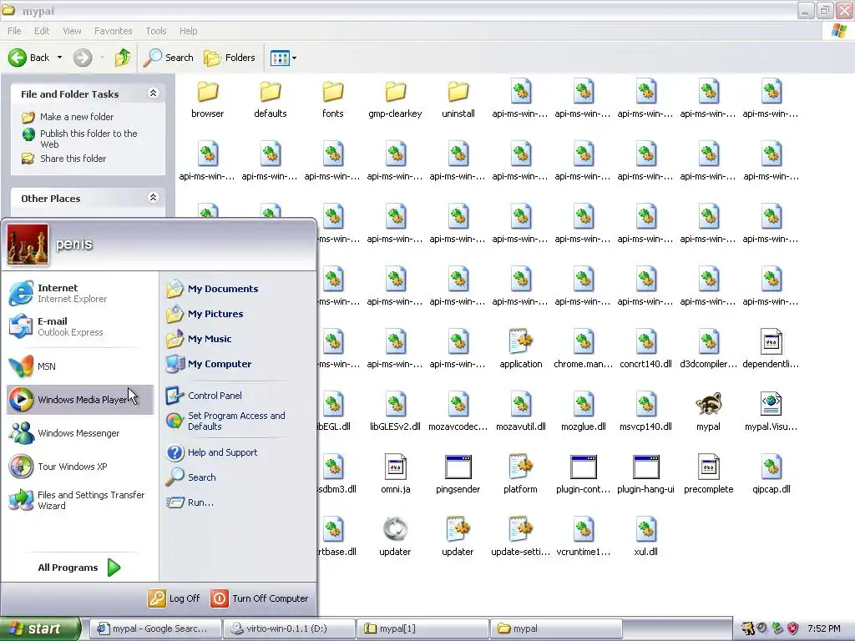Select the omni.ja file

pyautogui.click(x=395, y=475)
